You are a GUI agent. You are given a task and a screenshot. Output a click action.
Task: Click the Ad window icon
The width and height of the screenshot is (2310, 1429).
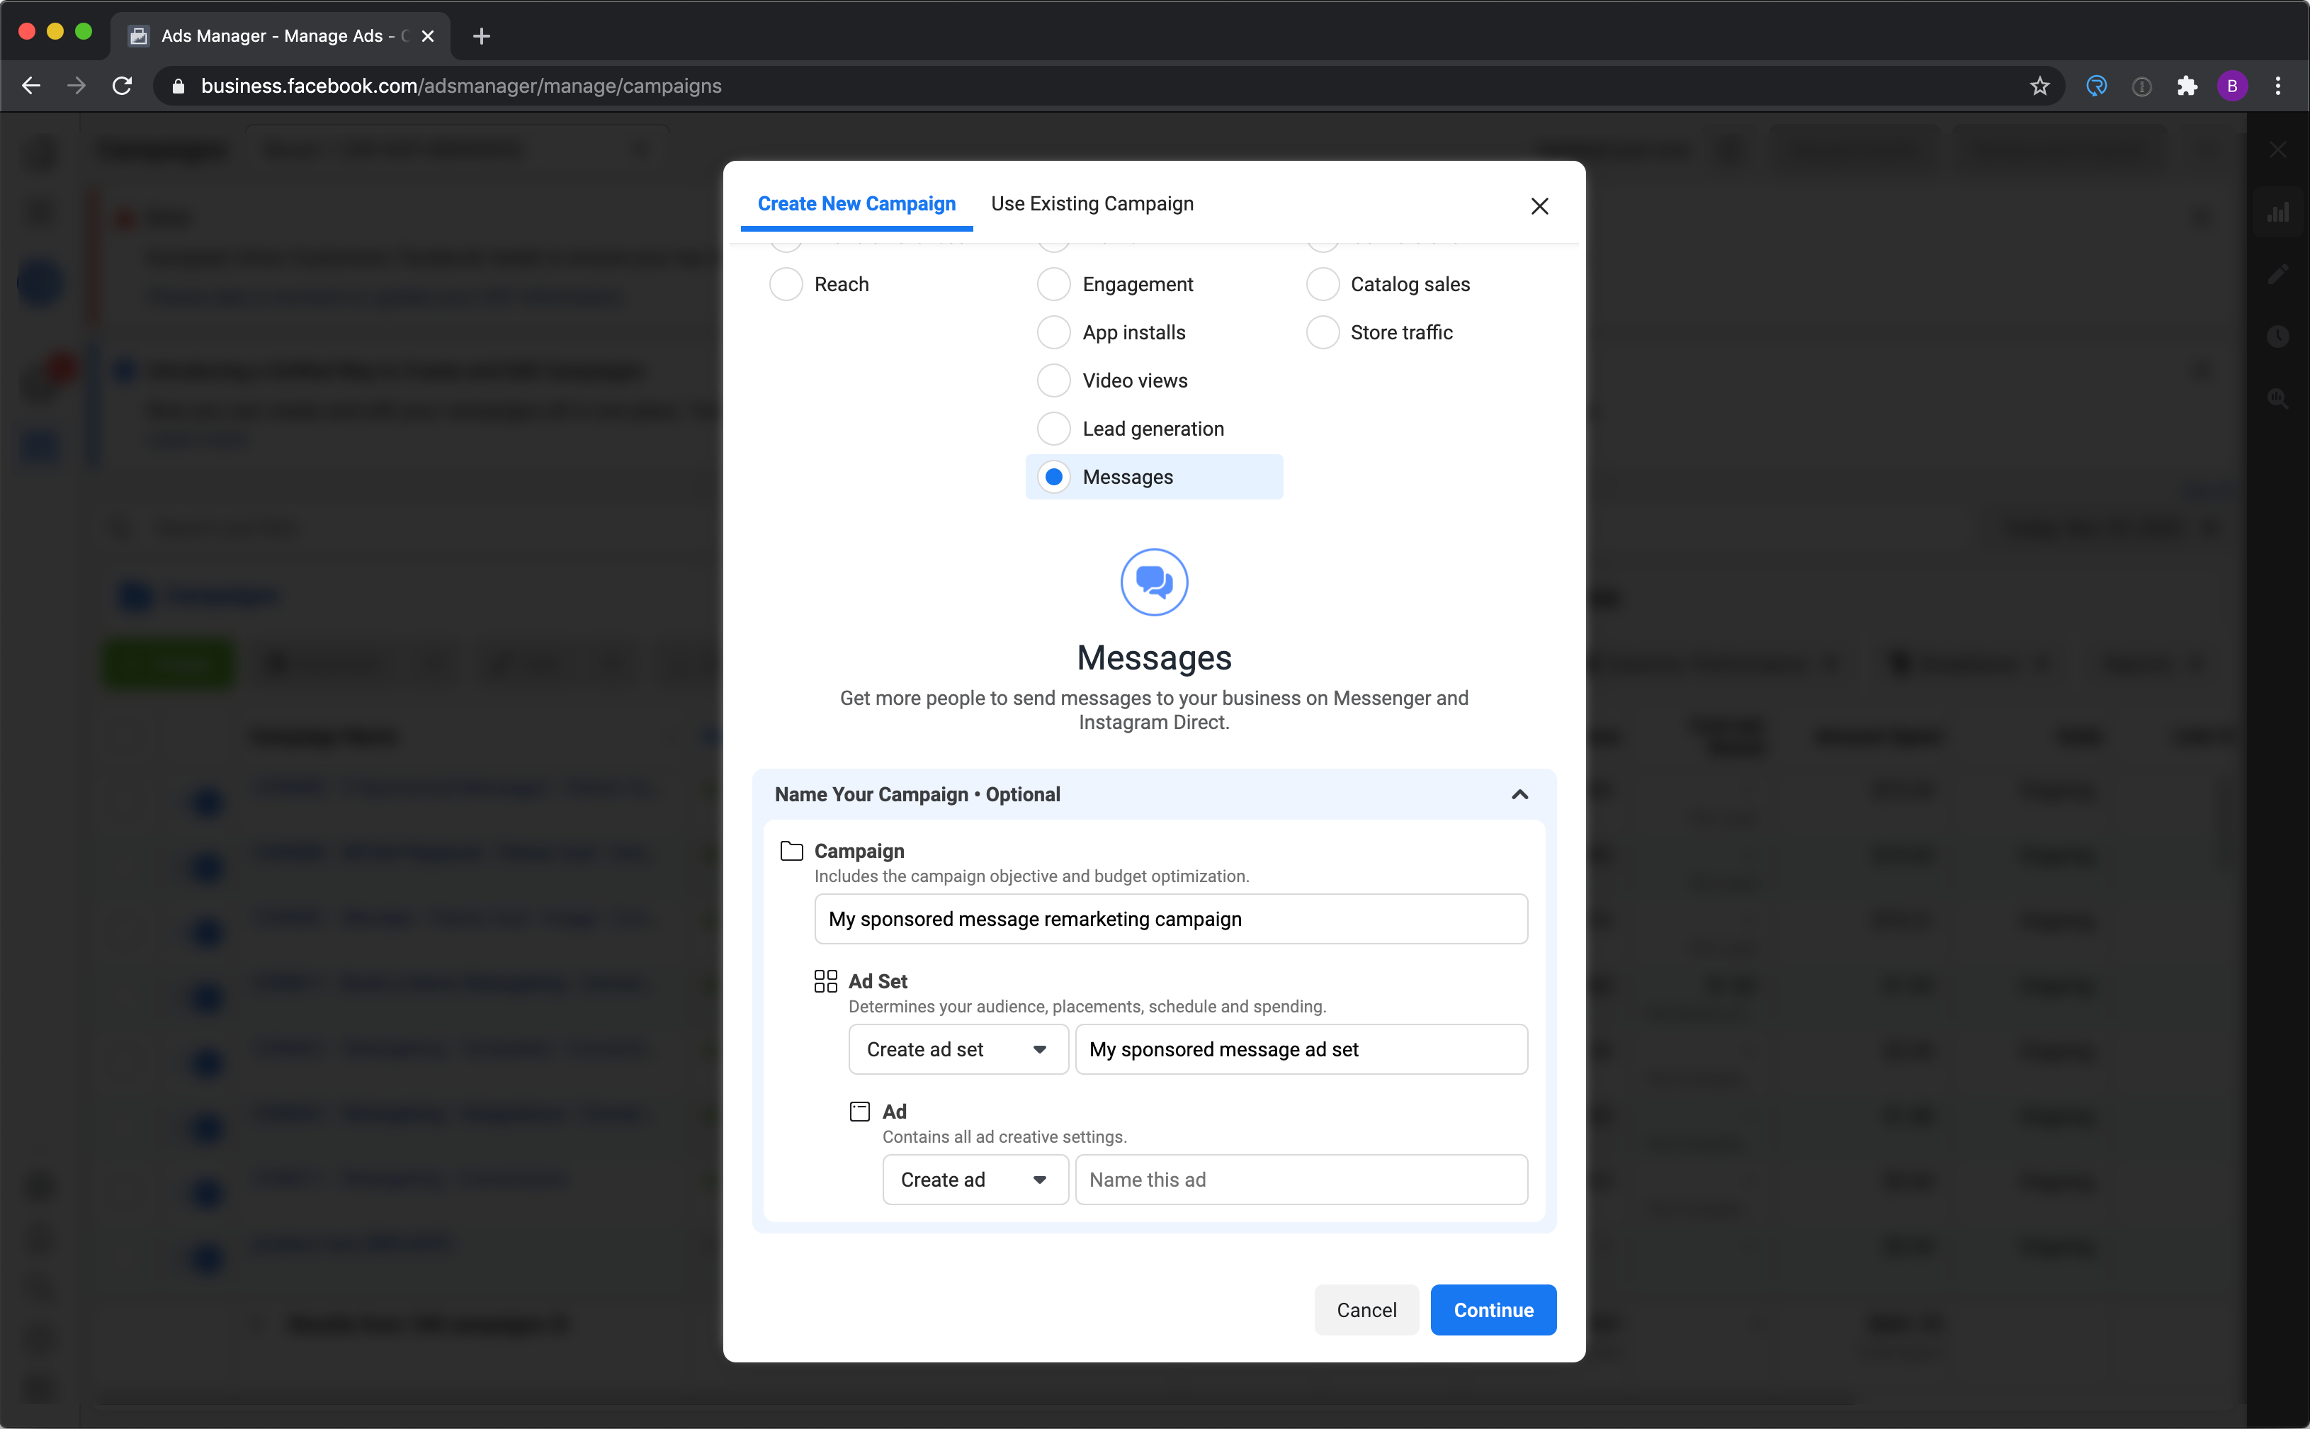(859, 1112)
